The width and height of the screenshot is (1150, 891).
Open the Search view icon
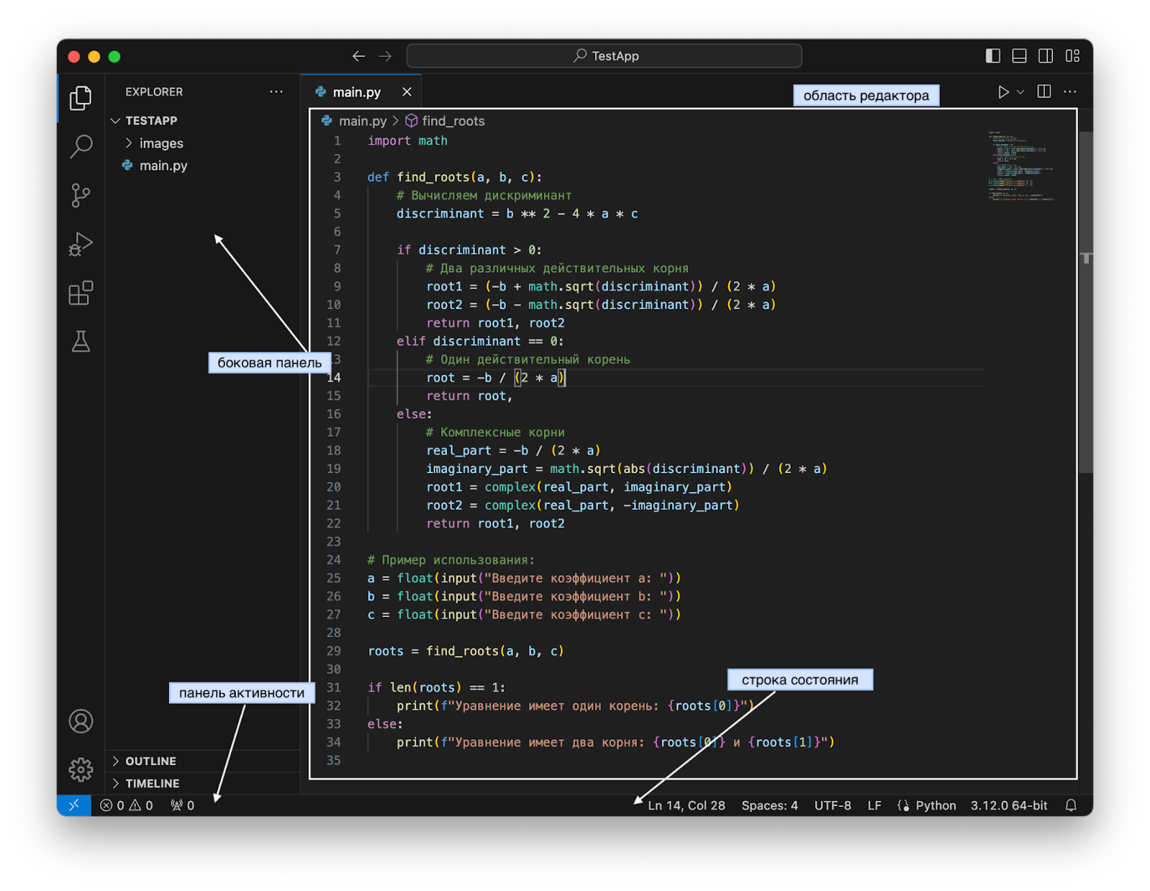click(80, 147)
